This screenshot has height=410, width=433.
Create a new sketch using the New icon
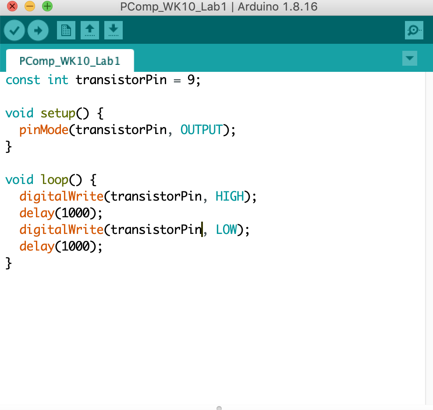tap(66, 30)
